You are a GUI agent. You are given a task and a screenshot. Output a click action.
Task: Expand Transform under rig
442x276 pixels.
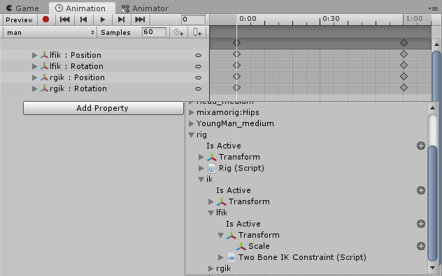click(201, 157)
